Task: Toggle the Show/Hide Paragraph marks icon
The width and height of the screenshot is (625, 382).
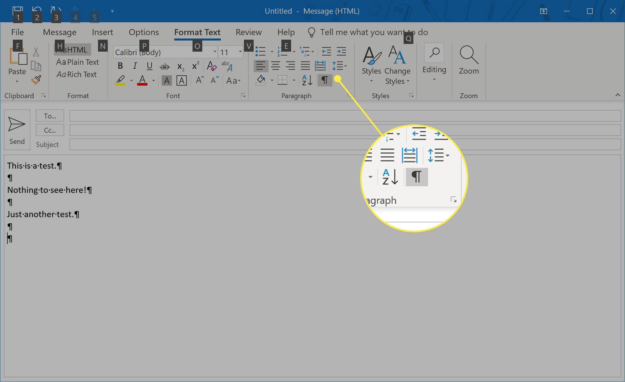Action: (x=324, y=80)
